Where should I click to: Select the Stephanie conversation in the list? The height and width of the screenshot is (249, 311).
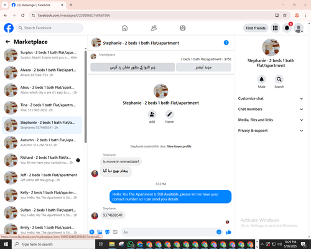[42, 125]
